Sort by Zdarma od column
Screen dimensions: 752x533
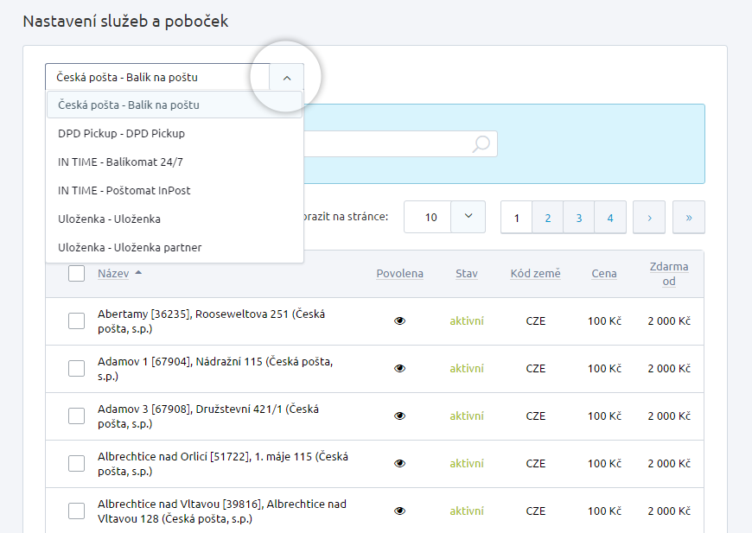[669, 274]
